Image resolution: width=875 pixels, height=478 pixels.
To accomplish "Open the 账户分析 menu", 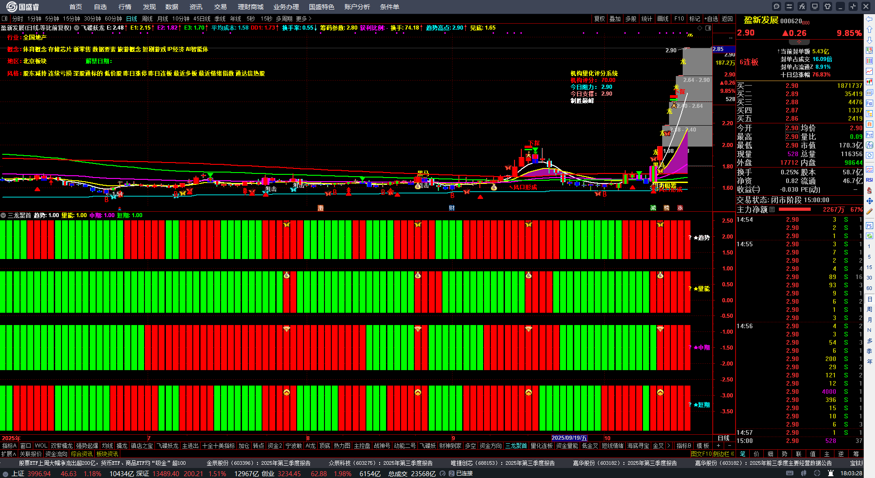I will (357, 7).
